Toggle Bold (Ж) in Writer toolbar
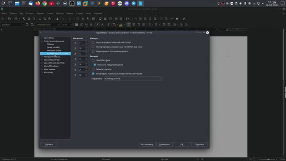The width and height of the screenshot is (286, 161). [x=76, y=25]
